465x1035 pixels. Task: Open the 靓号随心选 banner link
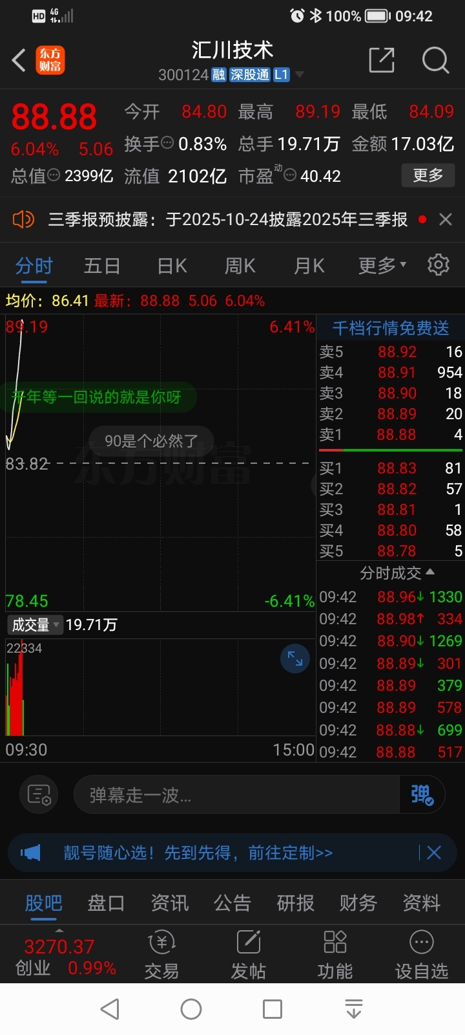tap(198, 853)
